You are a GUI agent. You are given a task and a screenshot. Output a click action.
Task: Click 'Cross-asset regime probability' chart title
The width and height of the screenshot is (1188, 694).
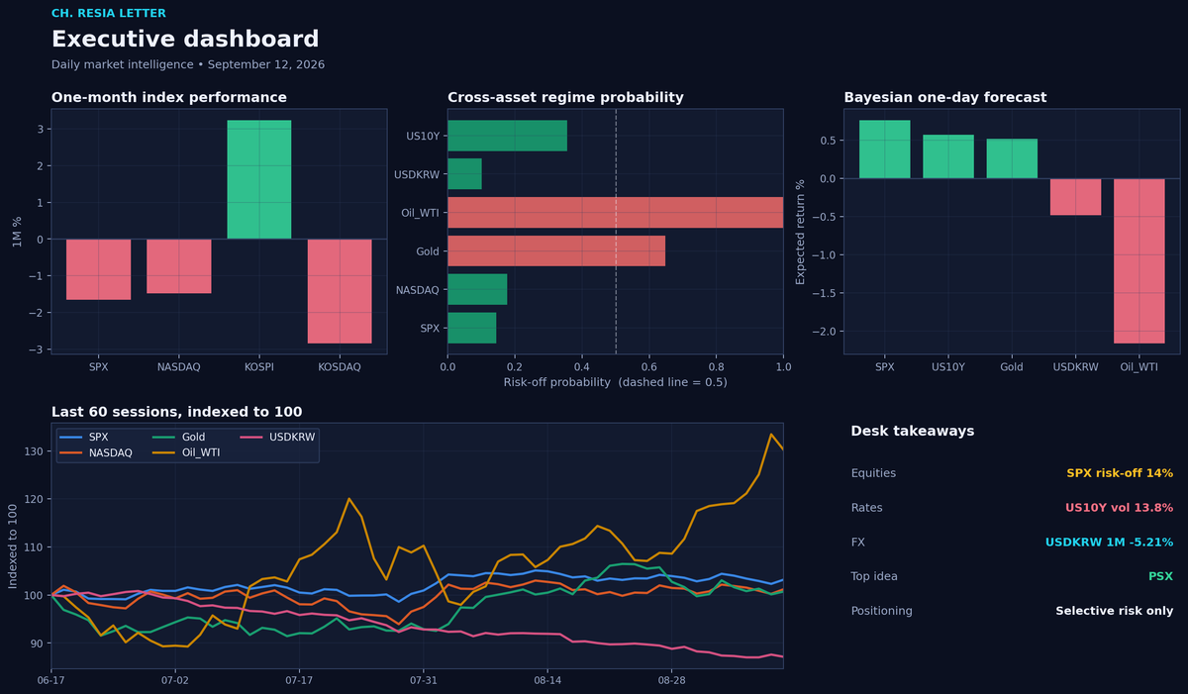[x=565, y=98]
